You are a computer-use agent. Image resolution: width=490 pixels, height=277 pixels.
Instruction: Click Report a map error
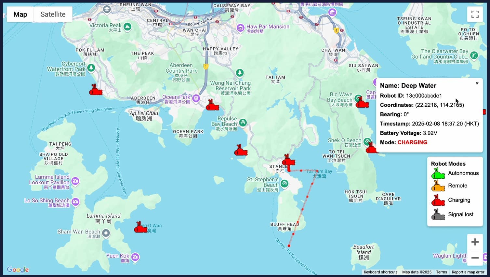(468, 272)
